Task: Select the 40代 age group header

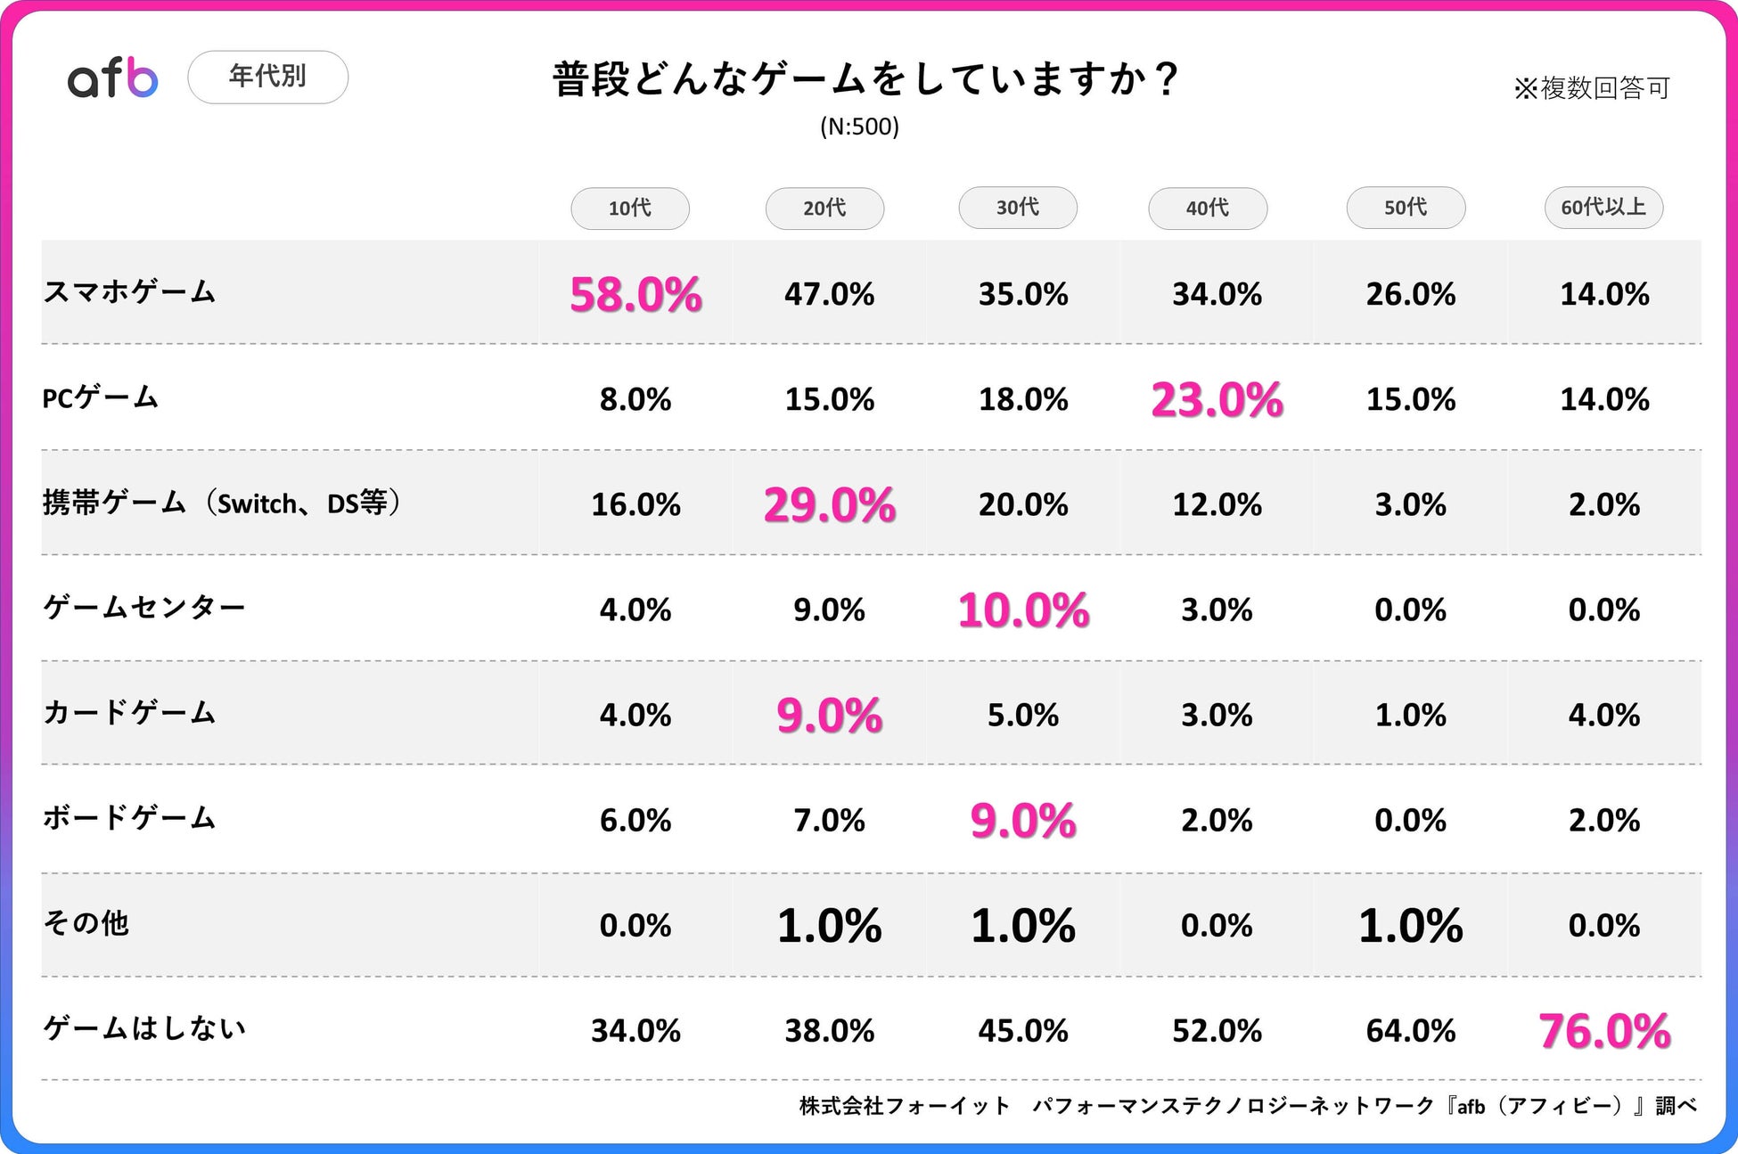Action: point(1208,209)
